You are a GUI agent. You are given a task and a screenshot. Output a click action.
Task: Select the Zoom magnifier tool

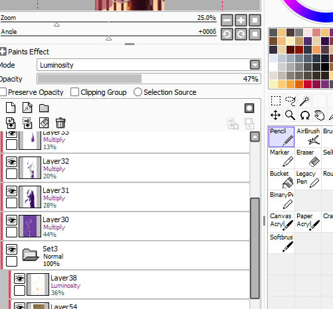(290, 115)
